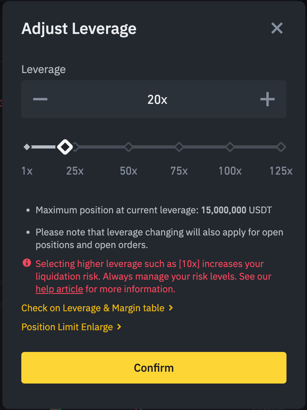
Task: Click the Leverage section label
Action: 43,69
